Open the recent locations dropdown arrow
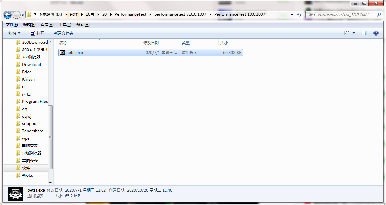This screenshot has height=205, width=386. coord(23,15)
